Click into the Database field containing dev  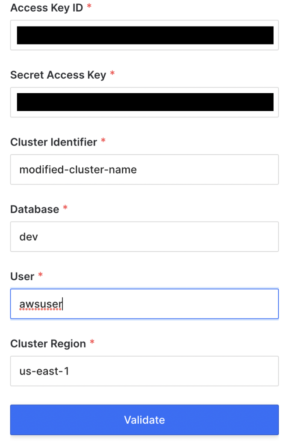click(145, 237)
